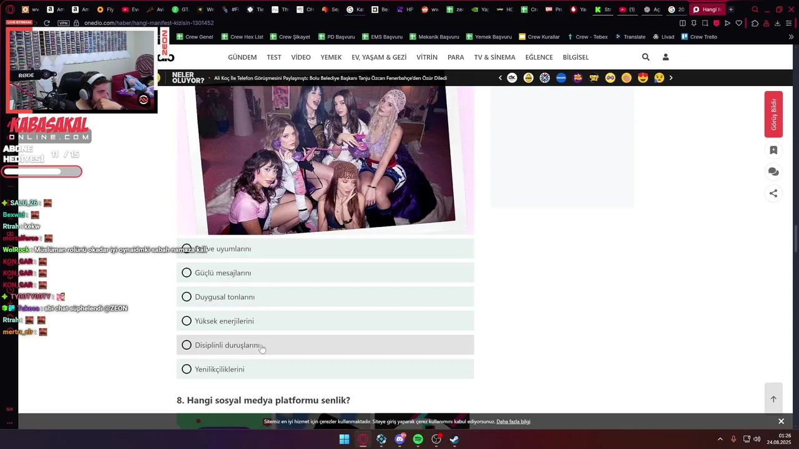The width and height of the screenshot is (799, 449).
Task: Choose the first answer ending 'uyumlarını'
Action: (325, 248)
